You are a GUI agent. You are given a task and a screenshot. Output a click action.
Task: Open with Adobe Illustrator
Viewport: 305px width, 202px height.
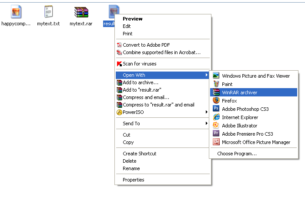coord(254,126)
